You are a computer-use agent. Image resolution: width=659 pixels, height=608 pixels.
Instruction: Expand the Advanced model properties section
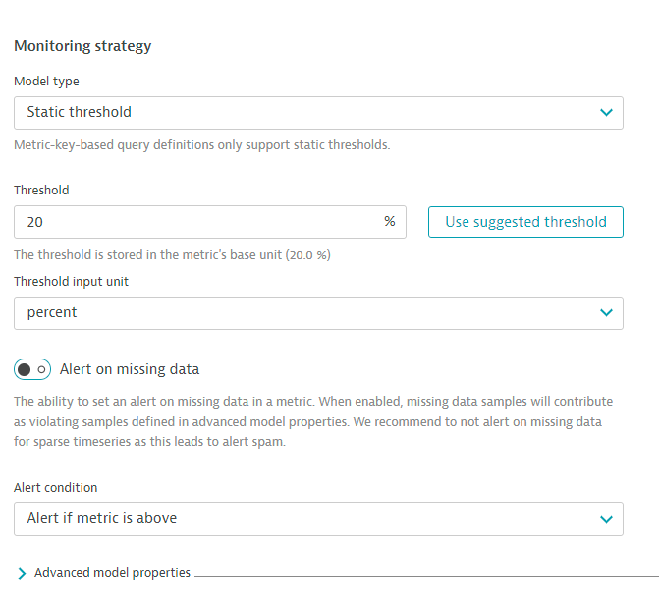112,573
